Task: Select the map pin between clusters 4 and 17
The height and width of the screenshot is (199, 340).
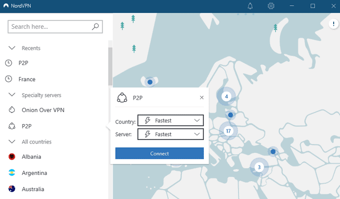Action: pos(231,115)
